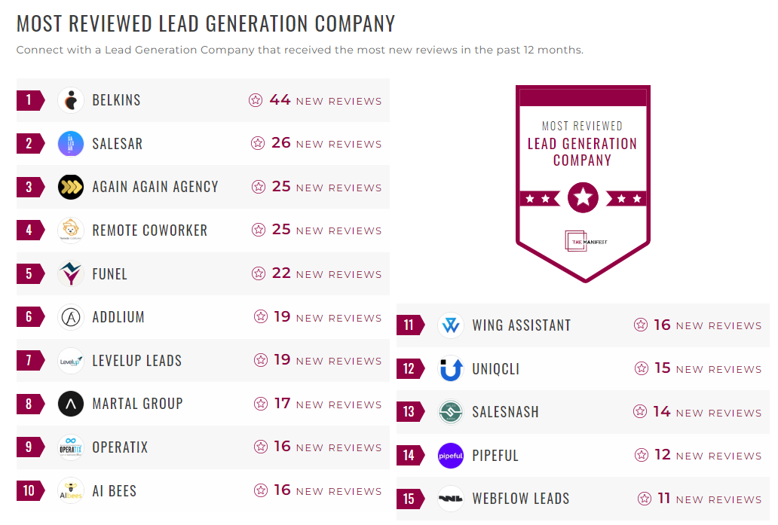Click the review rosette icon beside Funel
Image resolution: width=778 pixels, height=525 pixels.
257,274
